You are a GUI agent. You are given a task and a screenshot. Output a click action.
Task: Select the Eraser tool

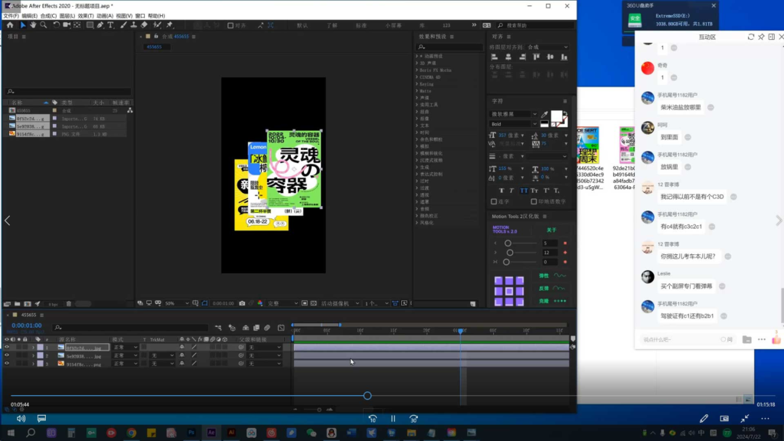[144, 25]
